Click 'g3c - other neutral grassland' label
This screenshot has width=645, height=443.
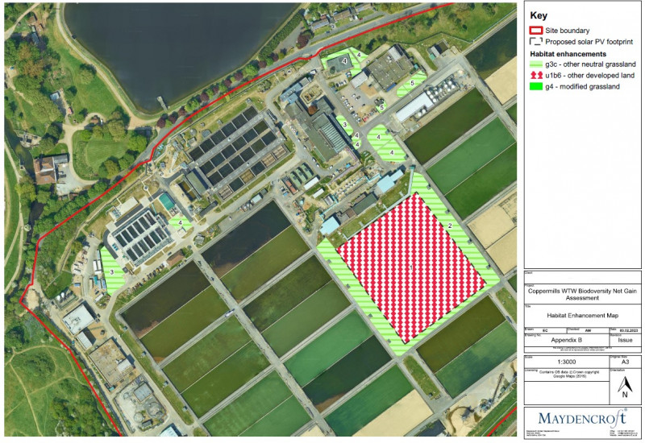pyautogui.click(x=590, y=64)
